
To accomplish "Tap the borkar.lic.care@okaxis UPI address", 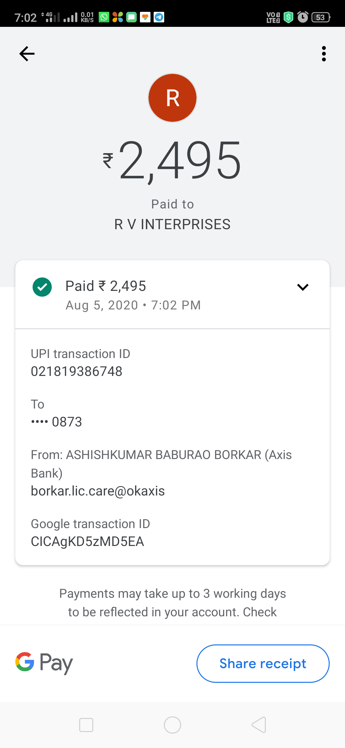I will click(98, 491).
